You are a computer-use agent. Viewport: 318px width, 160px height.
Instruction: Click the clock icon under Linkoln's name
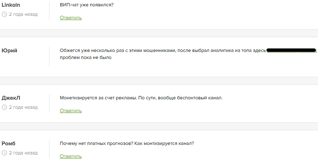point(4,14)
